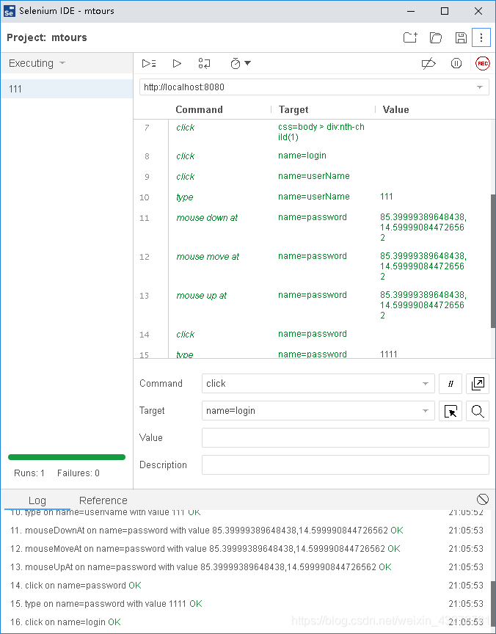Click log entry 12 mouseMoveAt
The image size is (496, 634).
pos(205,549)
